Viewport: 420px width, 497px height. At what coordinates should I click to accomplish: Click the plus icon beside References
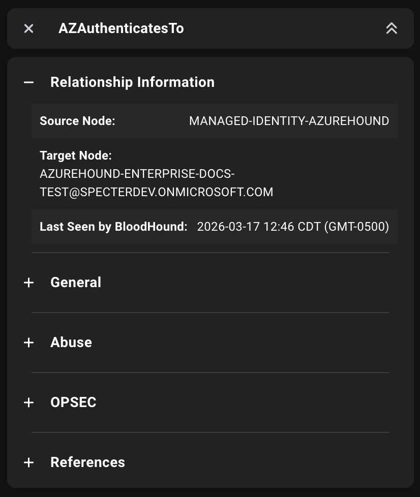(x=29, y=462)
